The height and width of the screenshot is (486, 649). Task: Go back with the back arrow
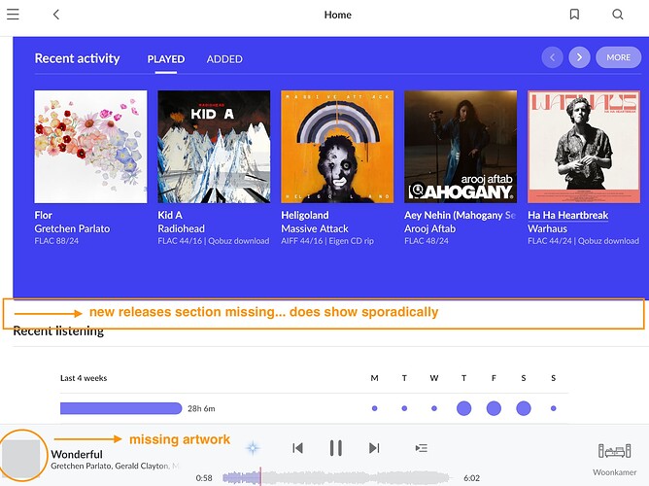pyautogui.click(x=56, y=15)
